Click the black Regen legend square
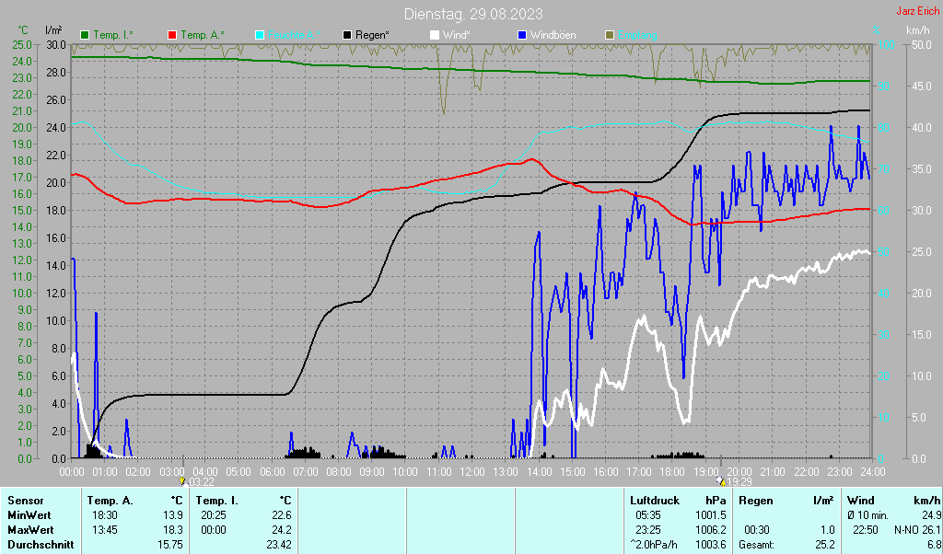Screen dimensions: 943x554 click(347, 36)
